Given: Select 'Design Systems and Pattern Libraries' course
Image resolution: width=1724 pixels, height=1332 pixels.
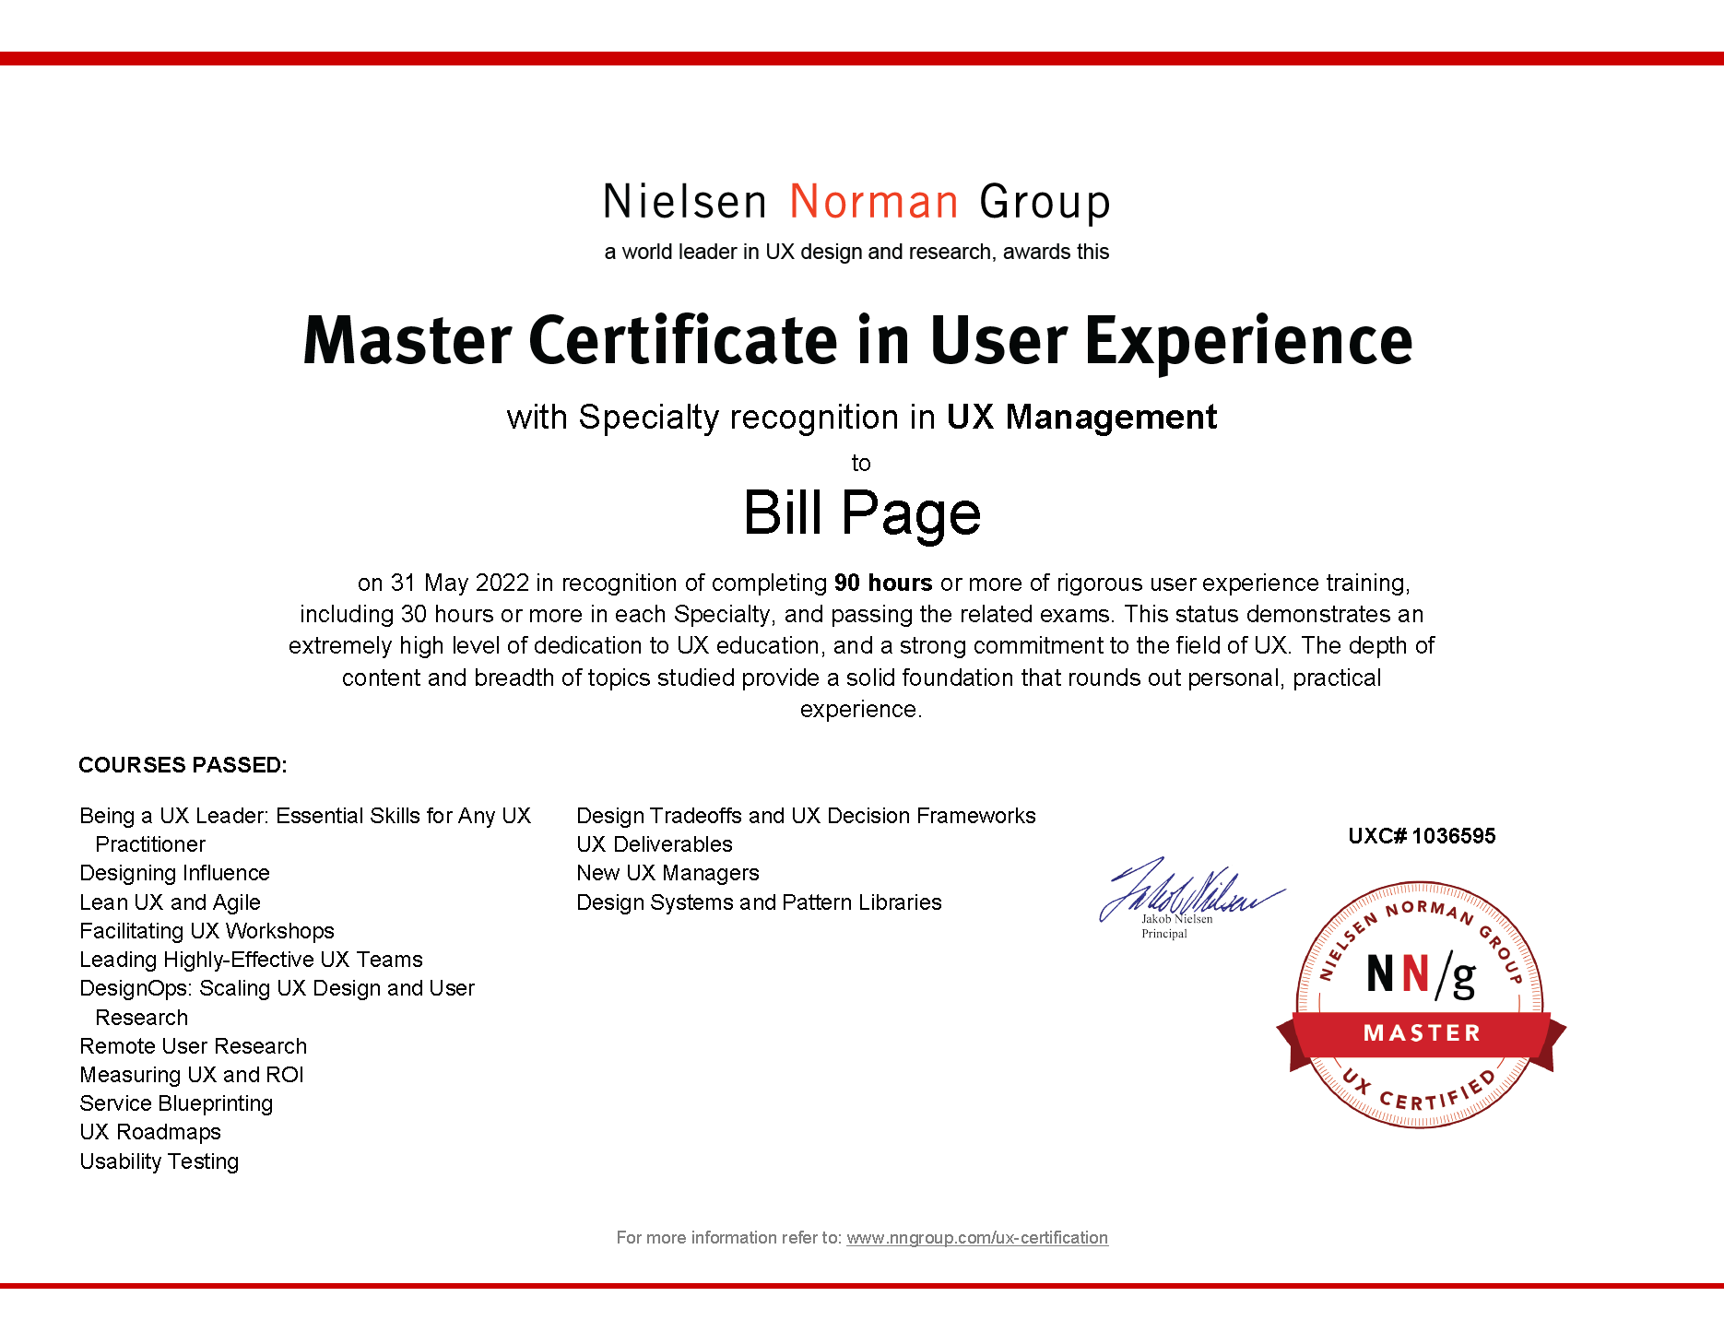Looking at the screenshot, I should [x=759, y=902].
